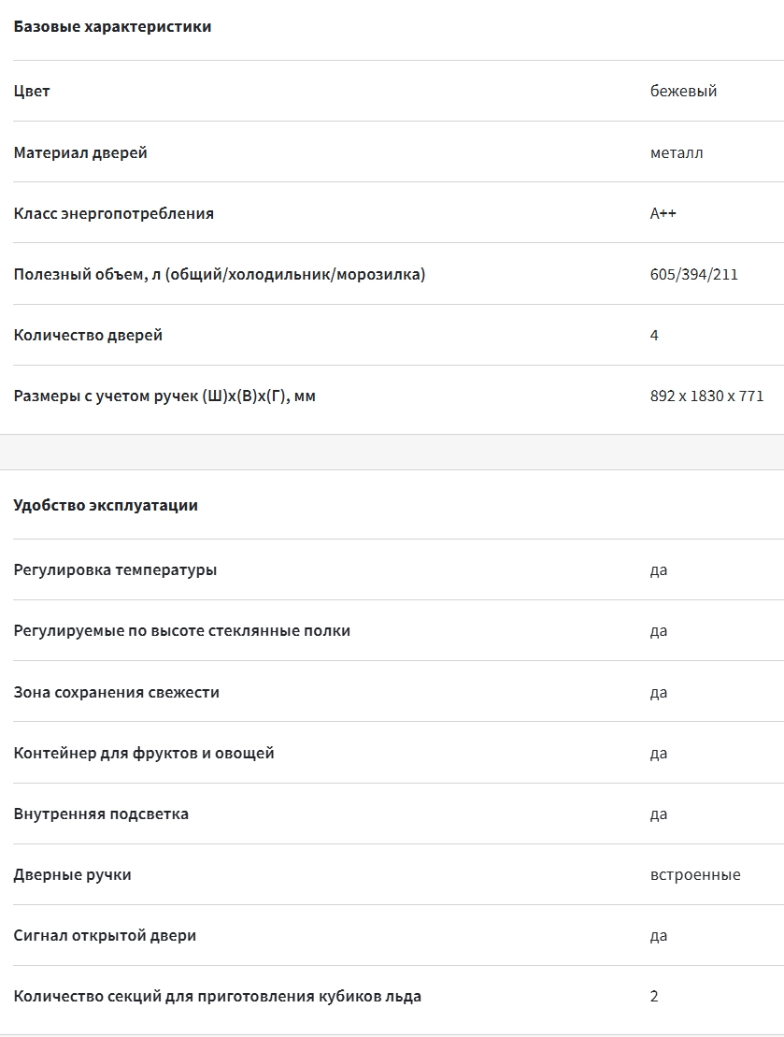This screenshot has height=1037, width=784.
Task: Select Контейнер для фруктов и овощей label
Action: coord(144,754)
